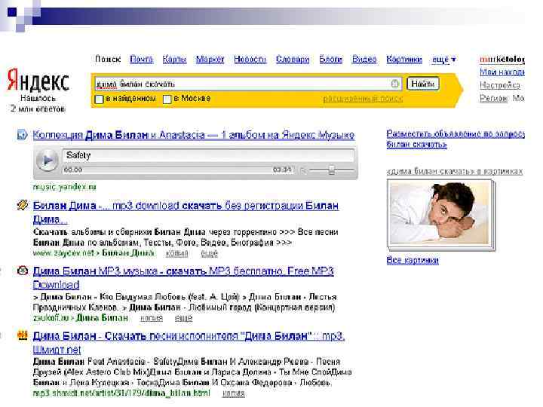Click the Найти search button
This screenshot has height=407, width=543.
click(x=422, y=84)
